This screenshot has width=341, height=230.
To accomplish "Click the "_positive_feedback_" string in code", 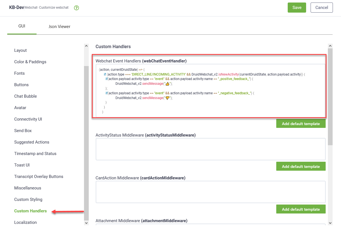I will (x=234, y=79).
